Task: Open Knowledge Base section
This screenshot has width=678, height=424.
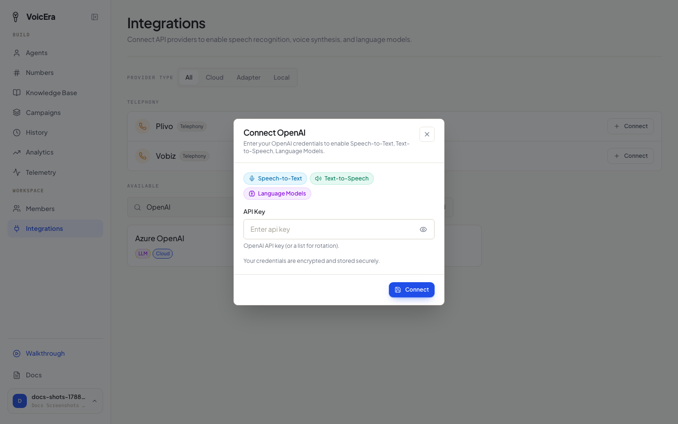Action: [x=55, y=93]
